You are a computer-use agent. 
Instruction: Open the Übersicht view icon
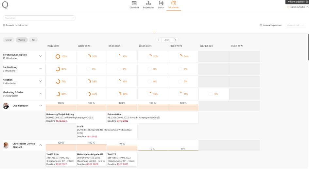pos(134,3)
